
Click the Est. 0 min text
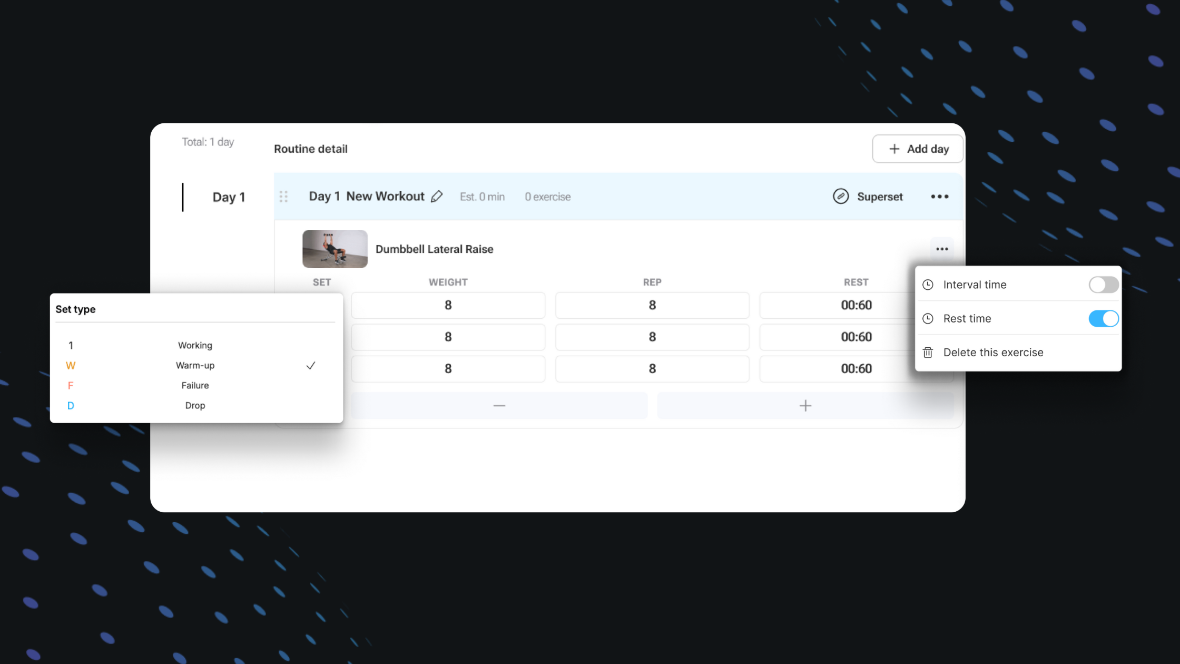482,197
